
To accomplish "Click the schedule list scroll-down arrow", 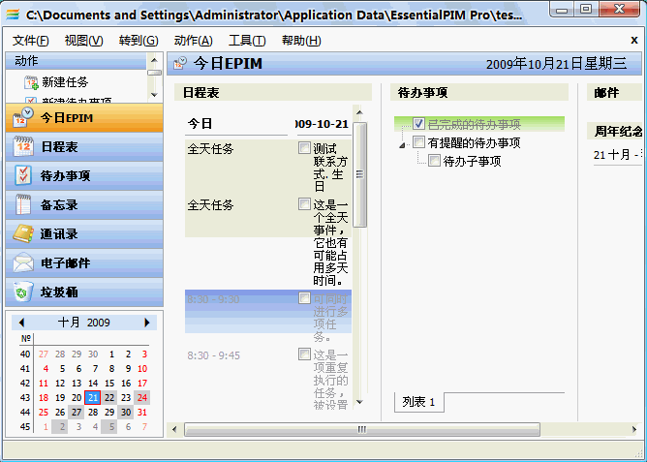I will point(359,402).
